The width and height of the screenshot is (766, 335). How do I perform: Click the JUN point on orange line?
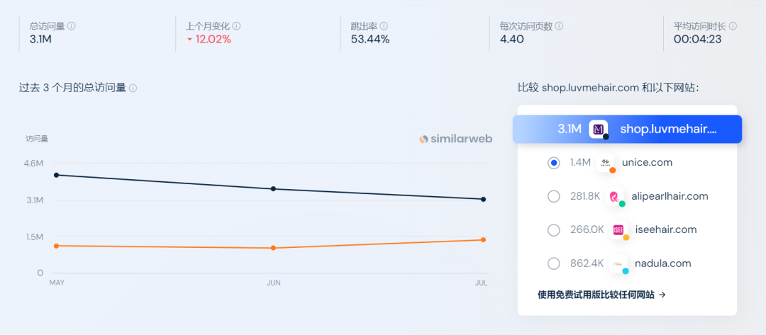tap(273, 248)
